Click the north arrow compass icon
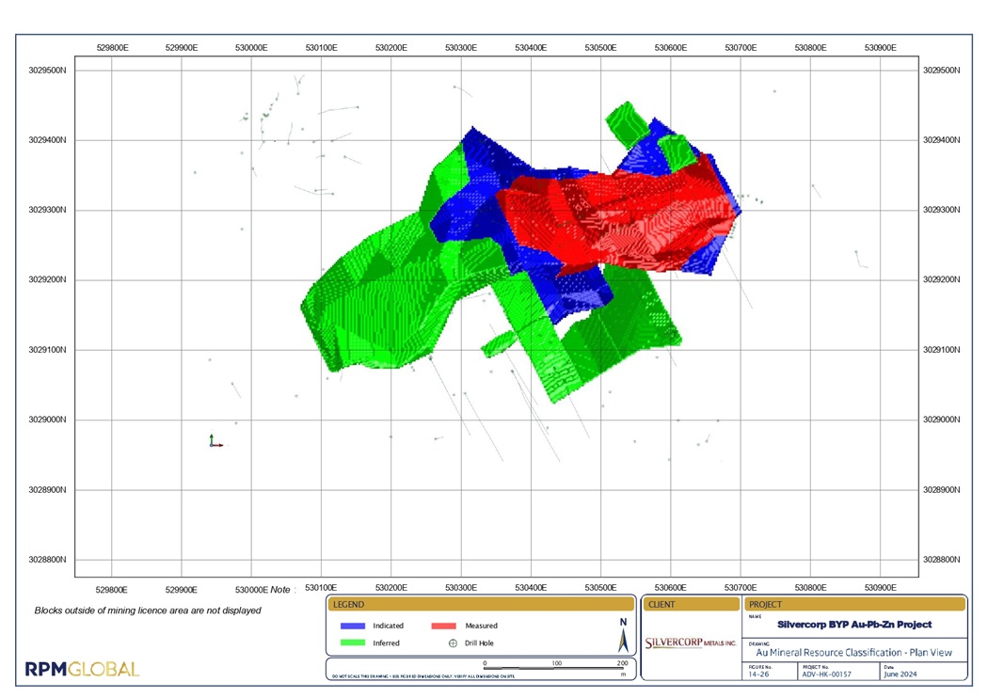988x698 pixels. tap(622, 637)
